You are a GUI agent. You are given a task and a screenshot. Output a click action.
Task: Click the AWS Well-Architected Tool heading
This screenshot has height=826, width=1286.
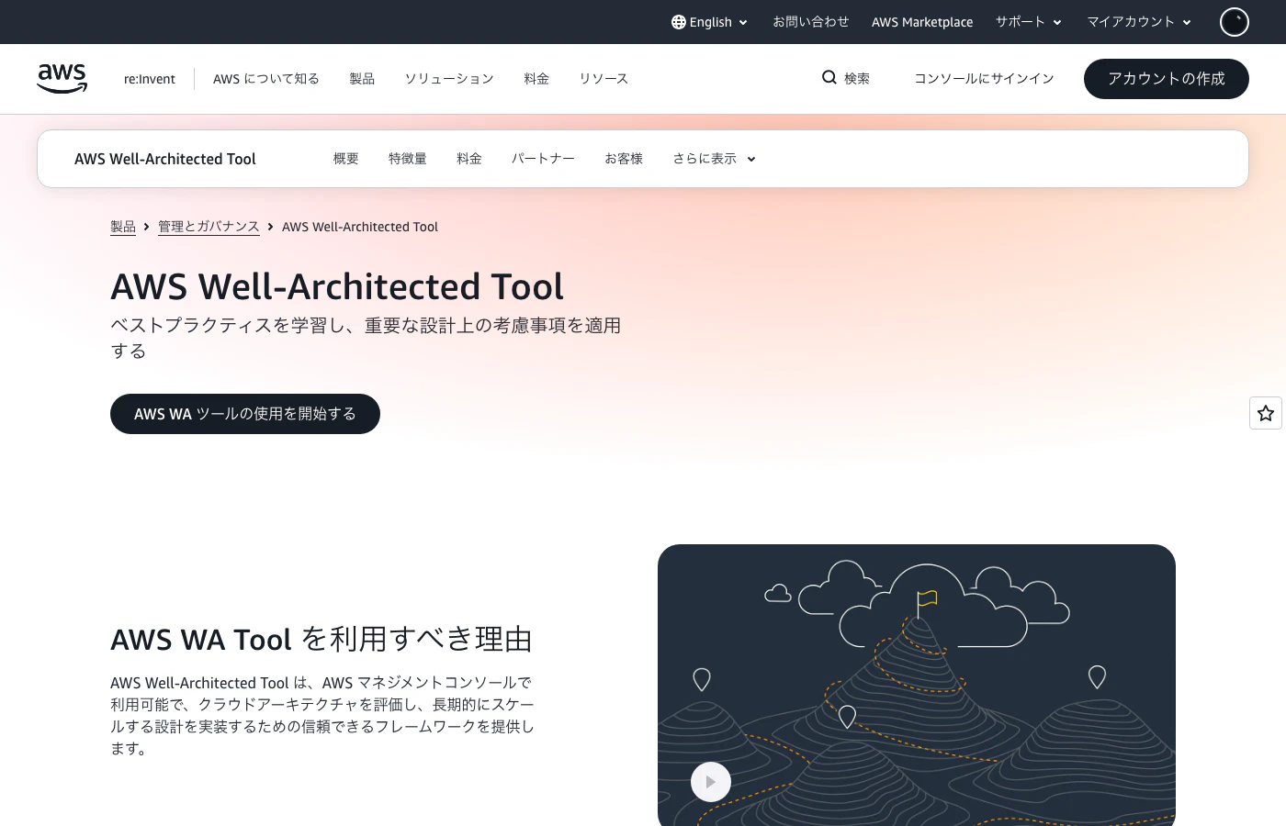click(337, 286)
